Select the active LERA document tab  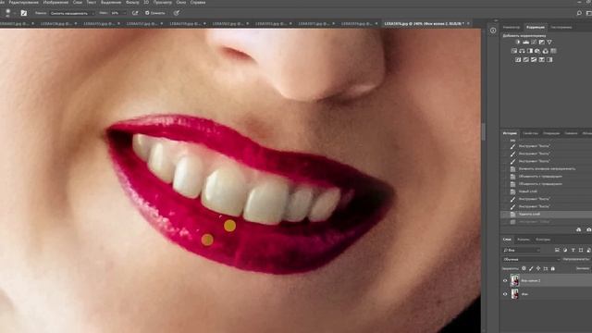pos(424,23)
